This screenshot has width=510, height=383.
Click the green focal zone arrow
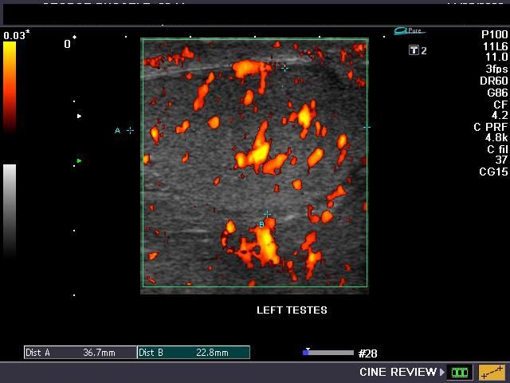(79, 161)
